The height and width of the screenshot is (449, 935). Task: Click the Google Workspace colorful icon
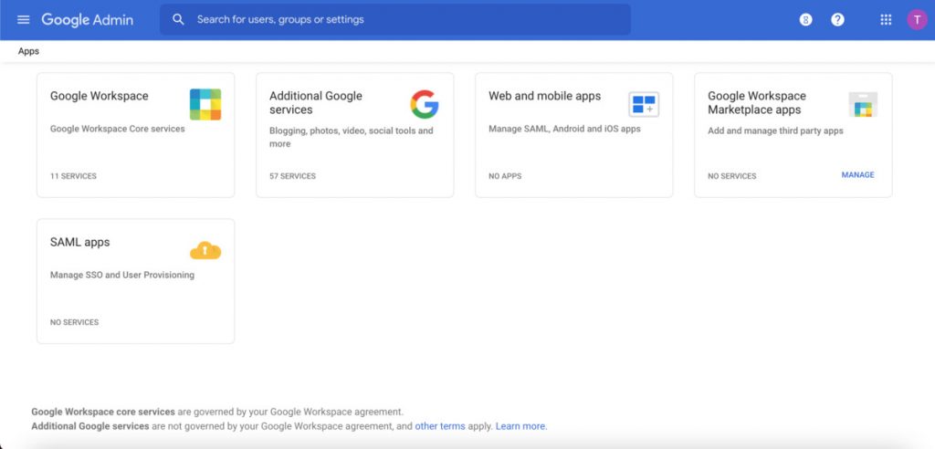[205, 104]
